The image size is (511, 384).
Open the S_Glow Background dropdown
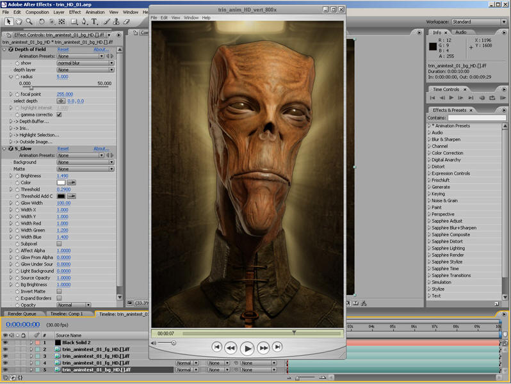85,162
